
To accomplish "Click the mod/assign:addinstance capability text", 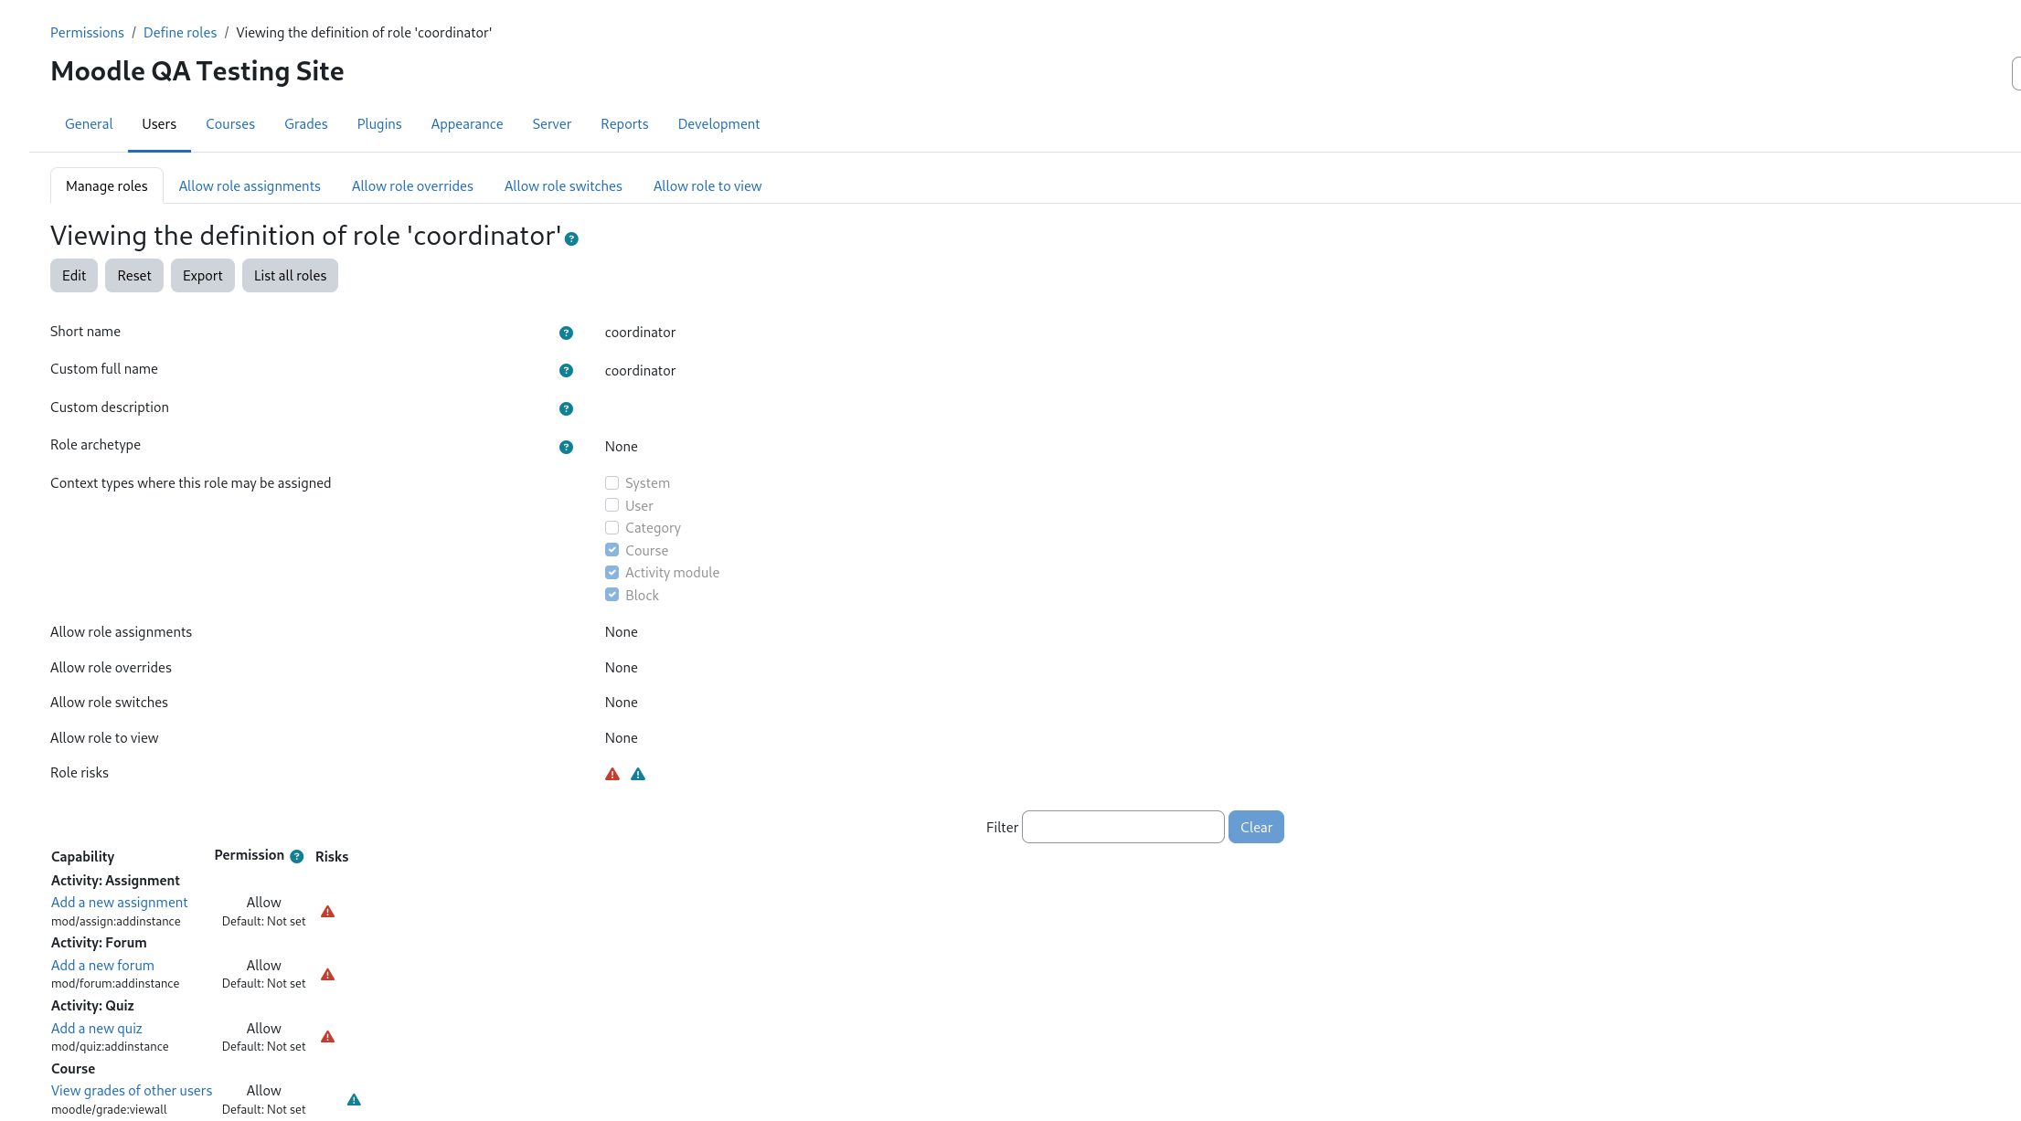I will tap(116, 922).
